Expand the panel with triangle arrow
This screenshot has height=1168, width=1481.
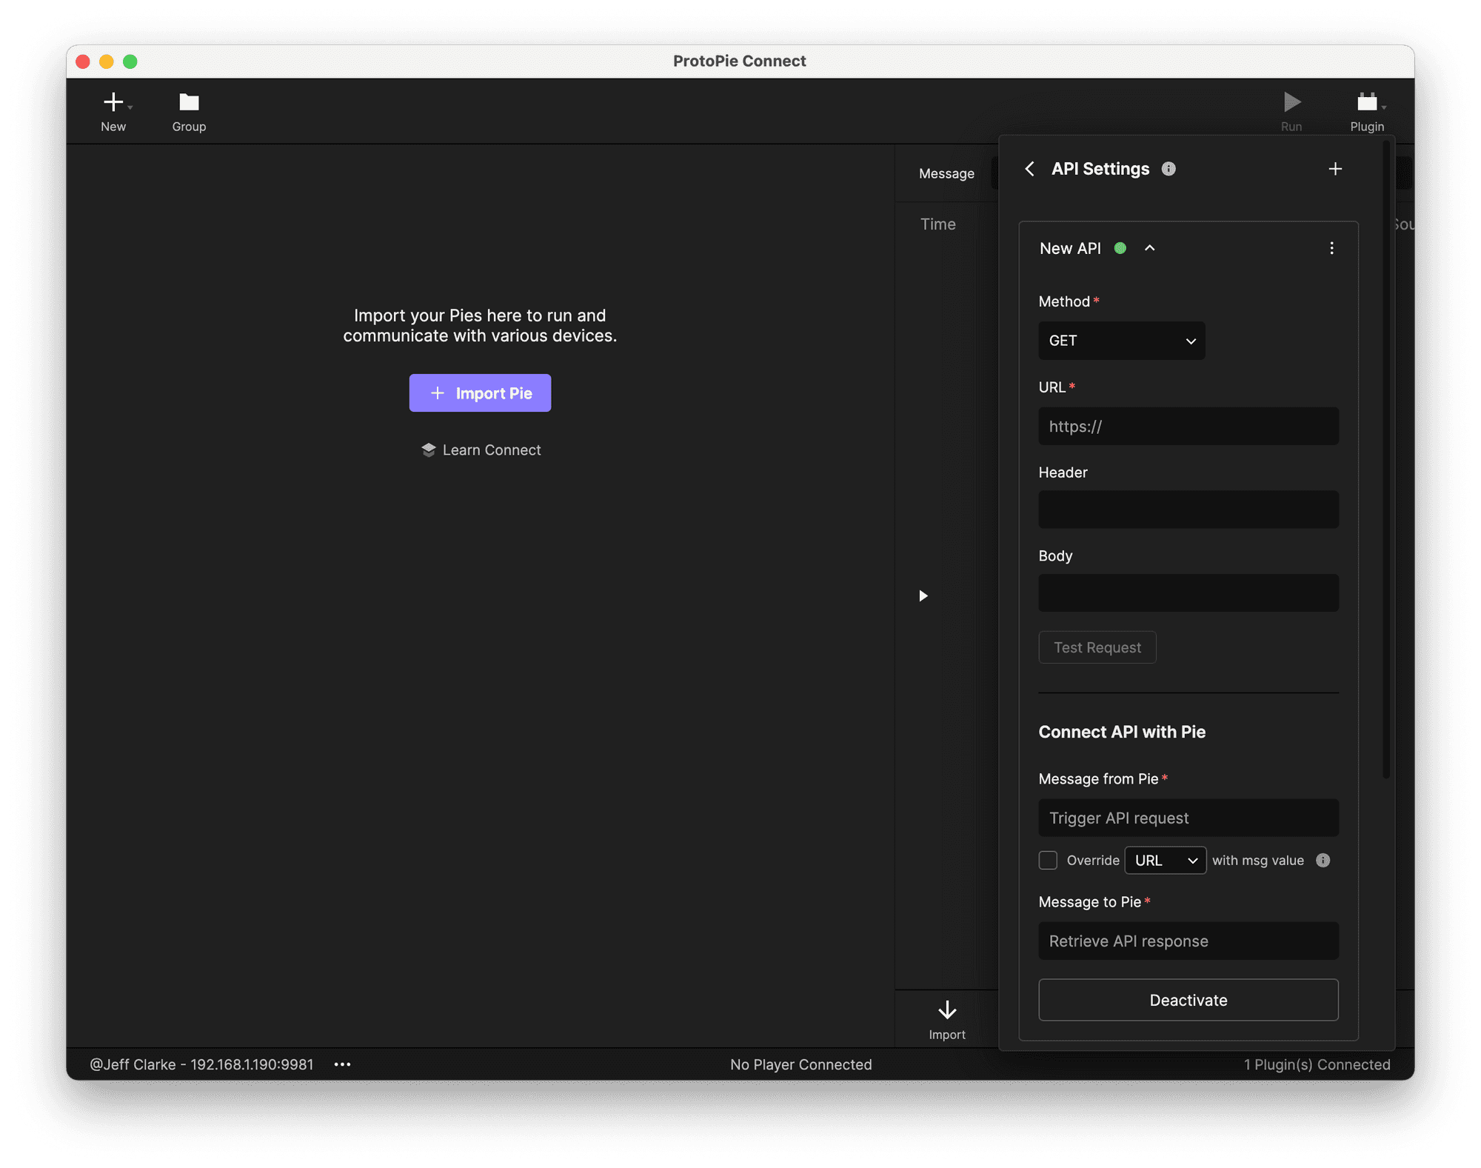[x=923, y=595]
